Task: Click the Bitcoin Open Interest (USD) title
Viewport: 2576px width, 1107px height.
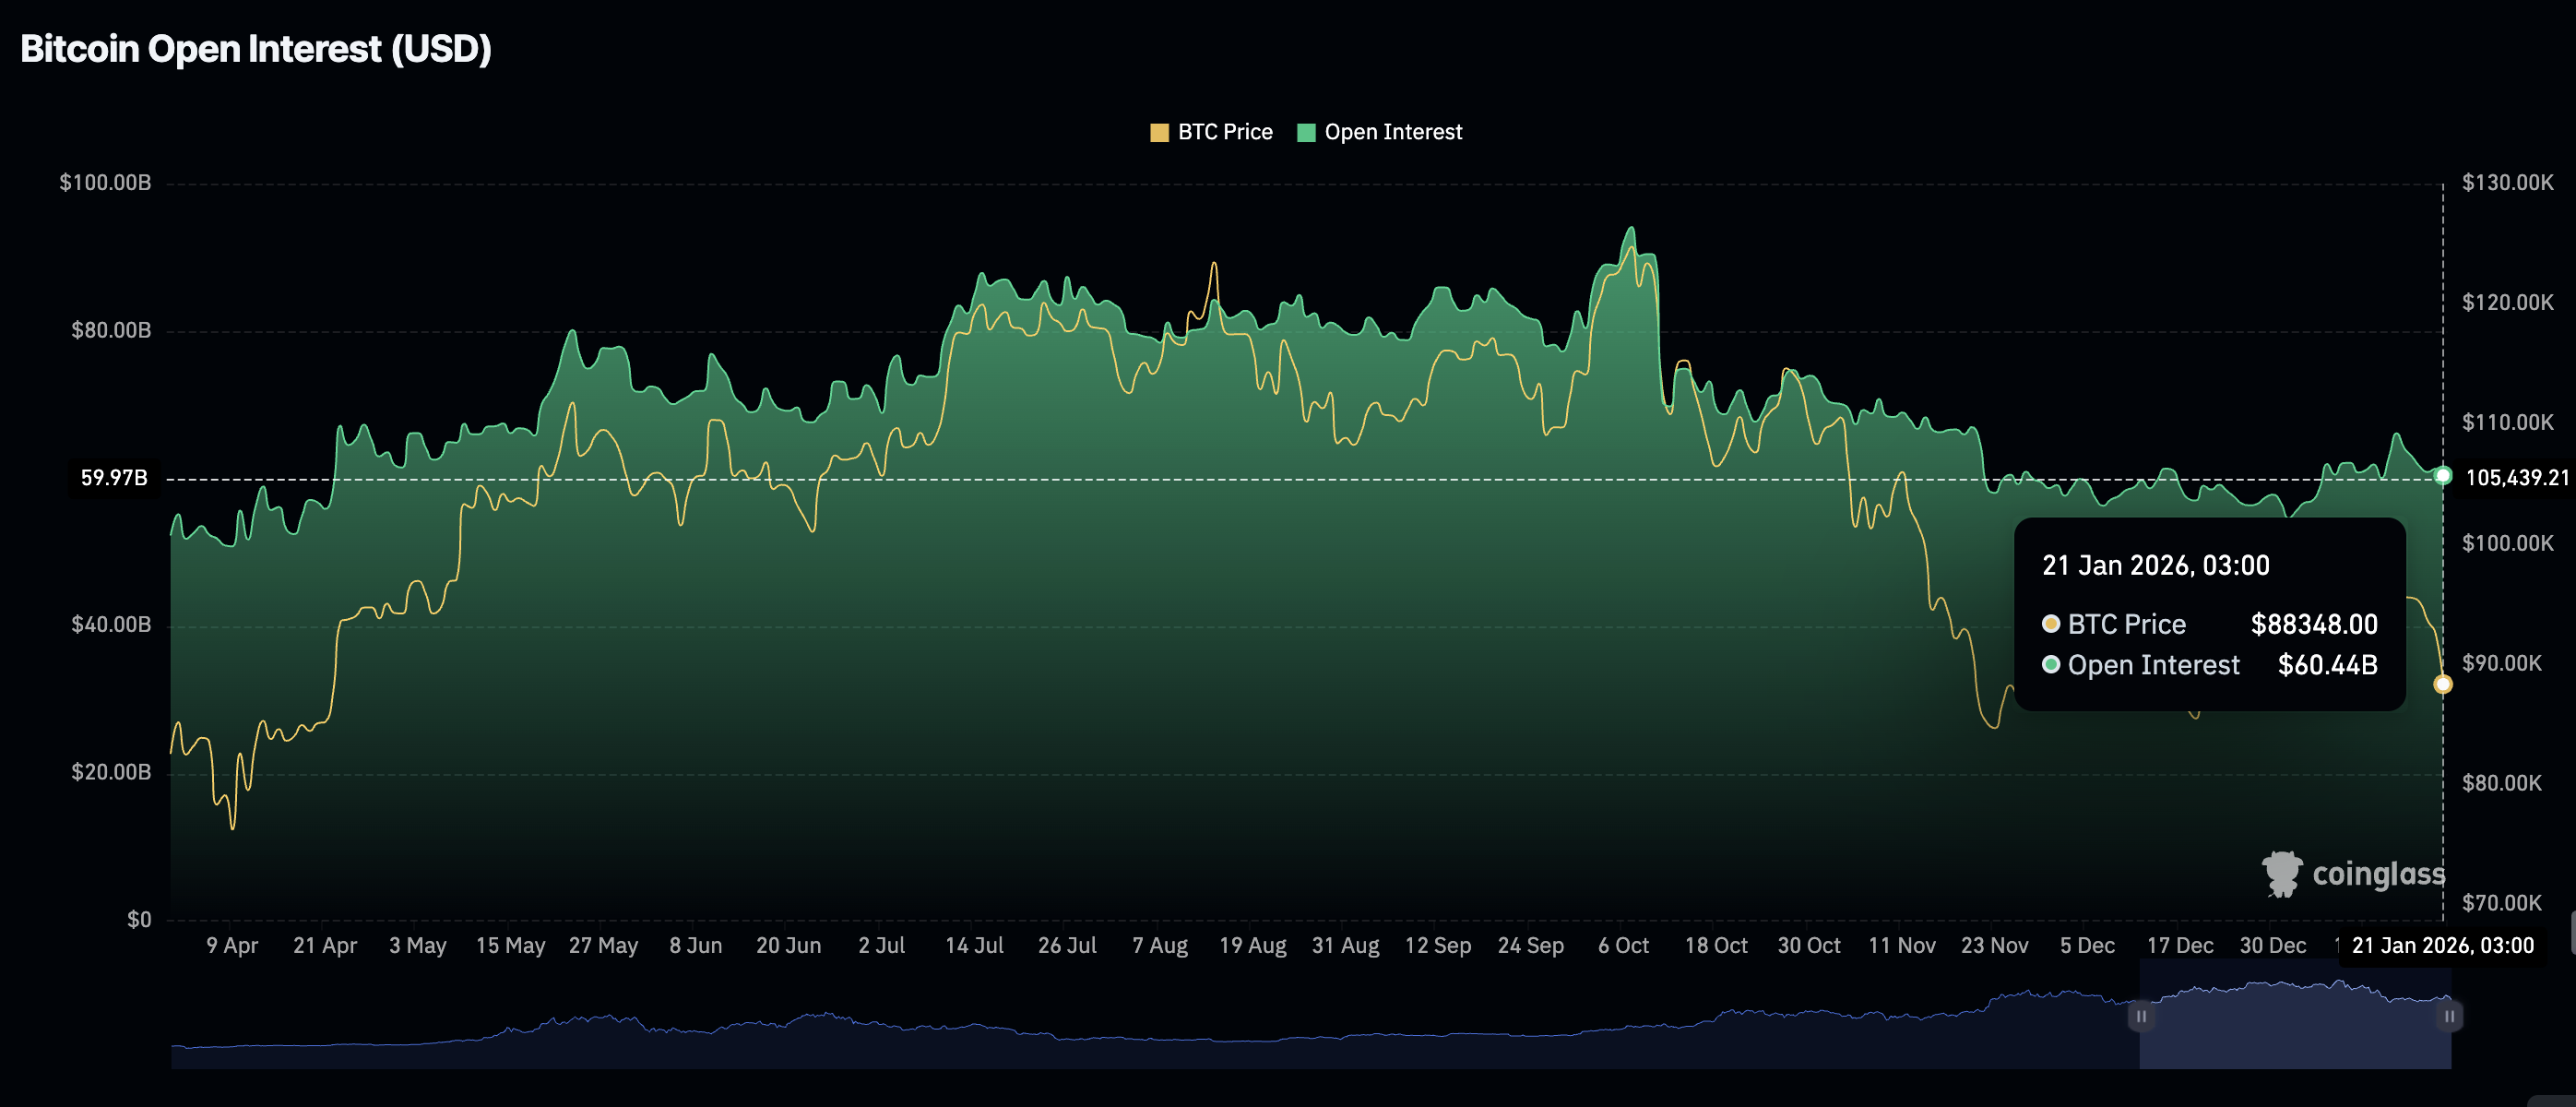Action: [256, 49]
